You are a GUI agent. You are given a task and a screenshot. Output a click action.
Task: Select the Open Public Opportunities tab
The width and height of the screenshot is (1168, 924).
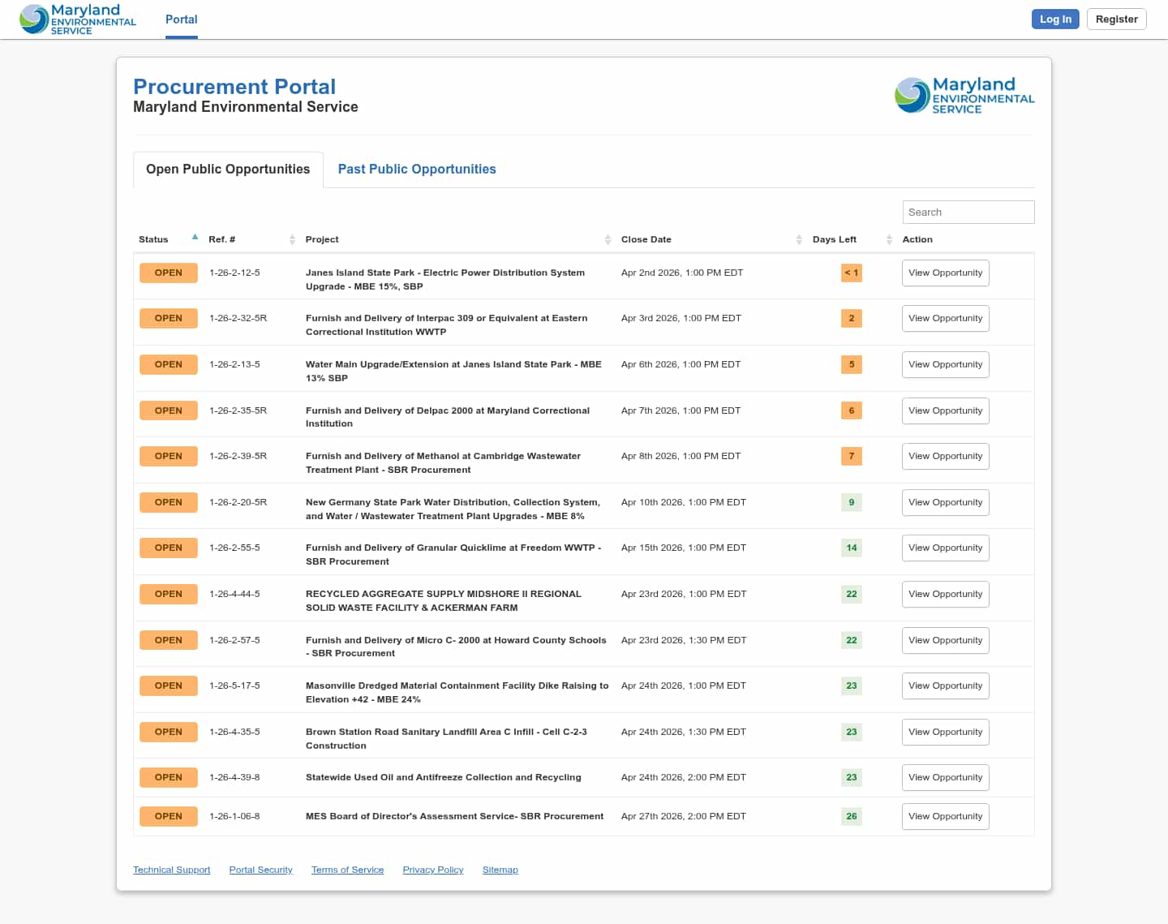click(x=228, y=169)
